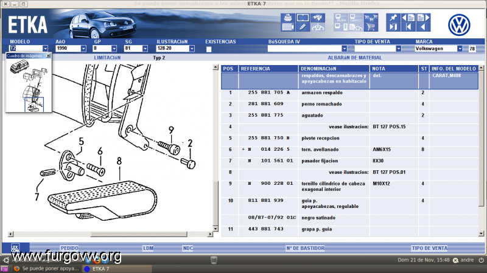Open the TIPO DE VENTA dropdown
Image resolution: width=487 pixels, height=273 pixels.
[399, 49]
